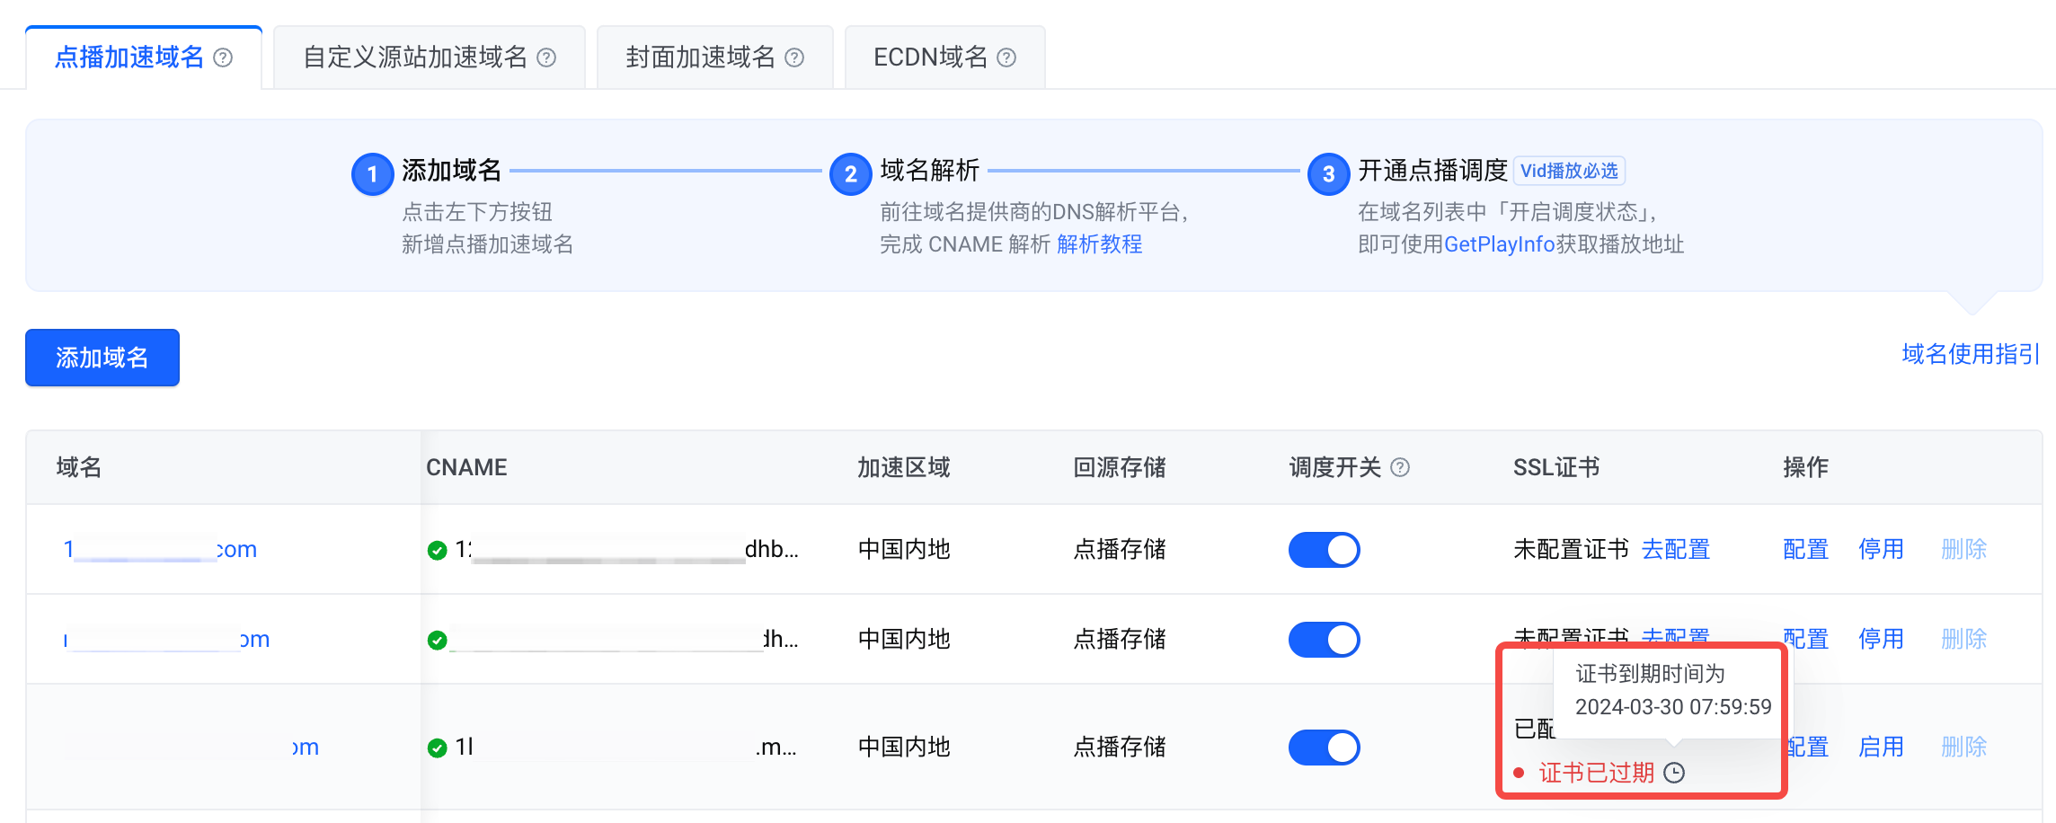Open help icon beside ECDN域名 tab
The width and height of the screenshot is (2056, 823).
tap(1006, 58)
